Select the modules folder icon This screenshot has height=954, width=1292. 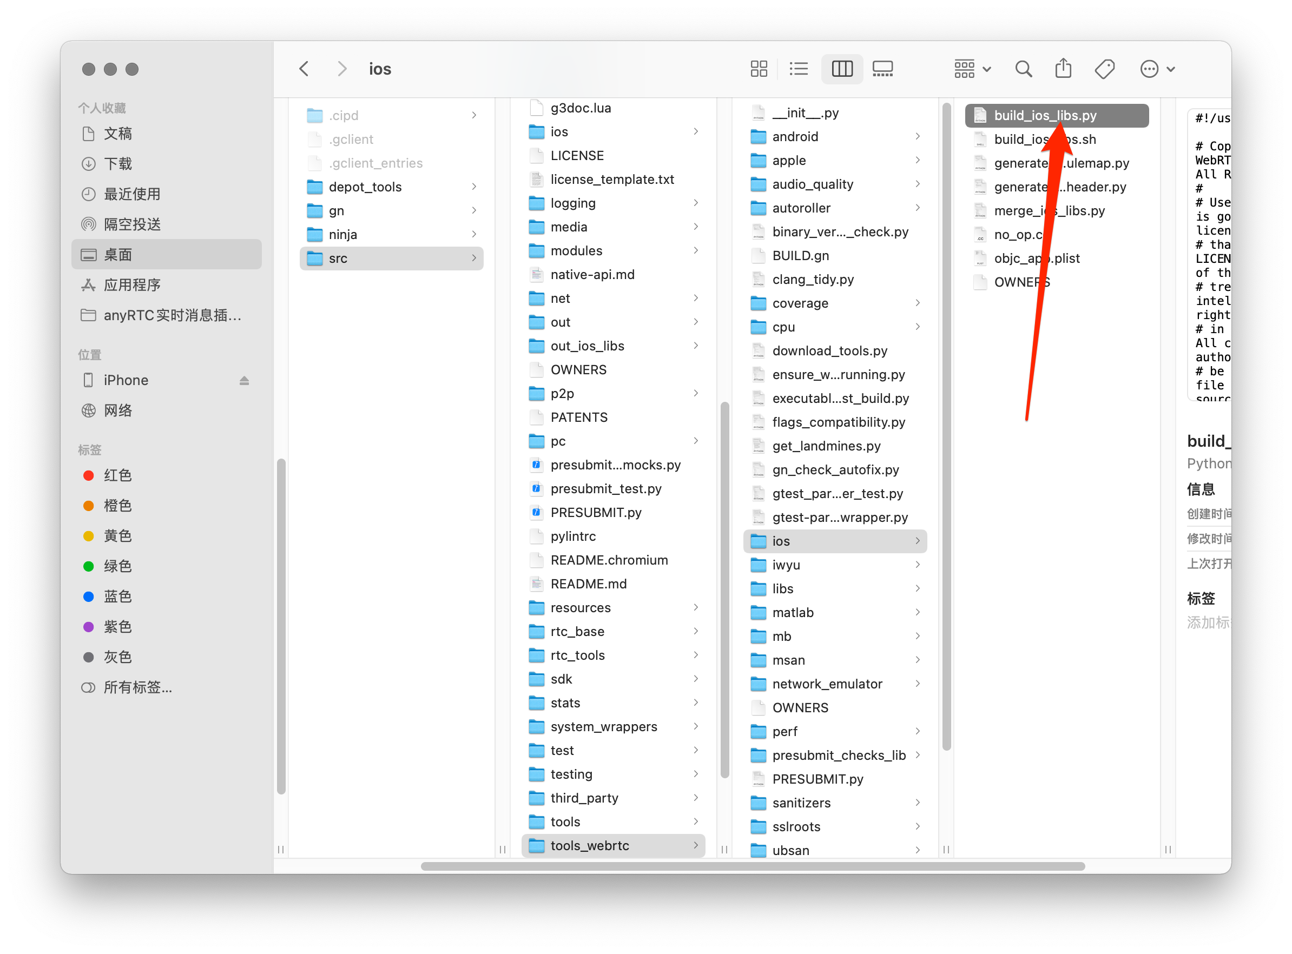[537, 250]
